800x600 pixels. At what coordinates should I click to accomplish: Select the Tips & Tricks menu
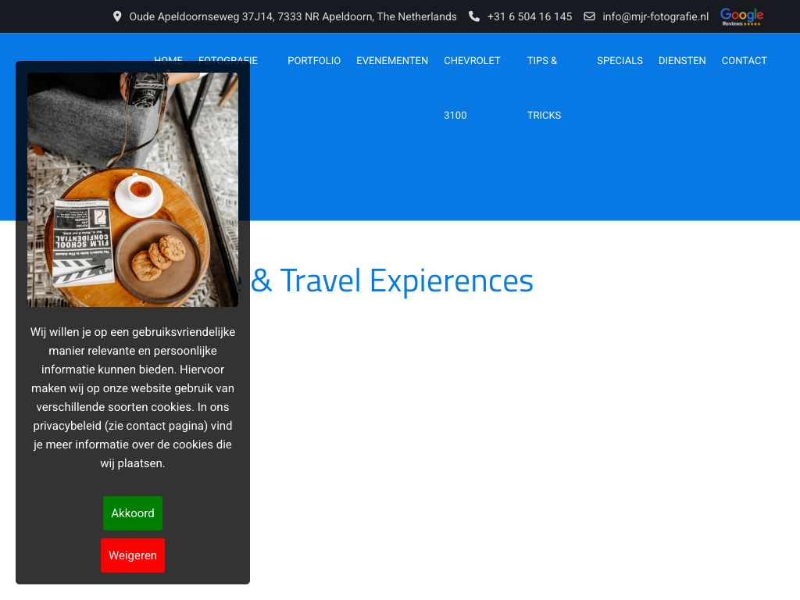544,87
